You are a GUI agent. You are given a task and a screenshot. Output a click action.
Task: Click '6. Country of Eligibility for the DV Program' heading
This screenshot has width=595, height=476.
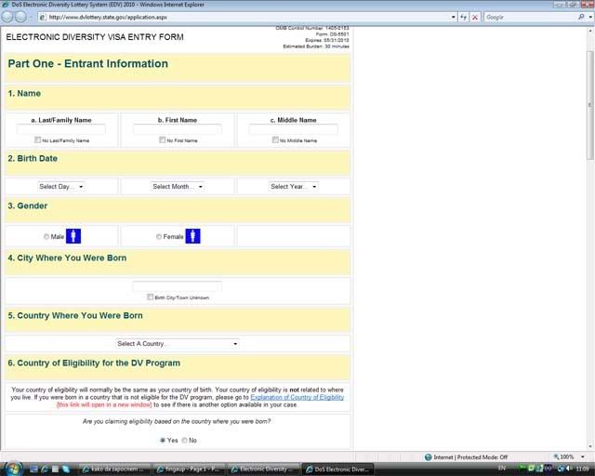coord(94,363)
